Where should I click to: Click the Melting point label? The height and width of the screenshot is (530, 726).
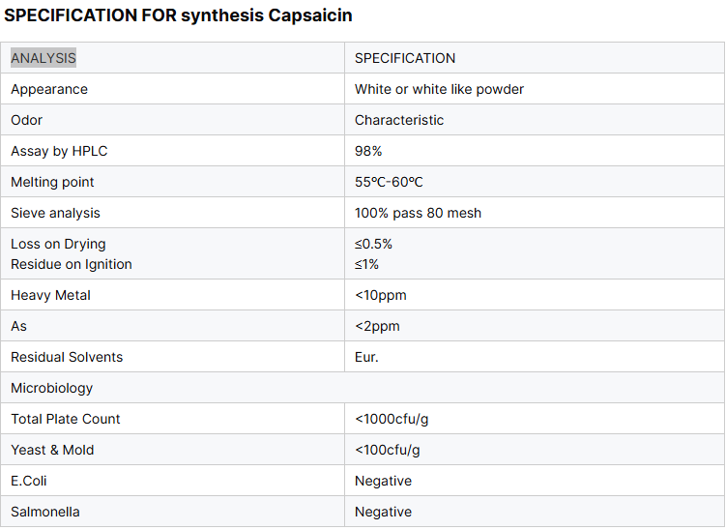(x=52, y=182)
